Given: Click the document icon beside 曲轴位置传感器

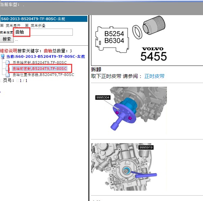Looking at the screenshot, I should point(8,75).
